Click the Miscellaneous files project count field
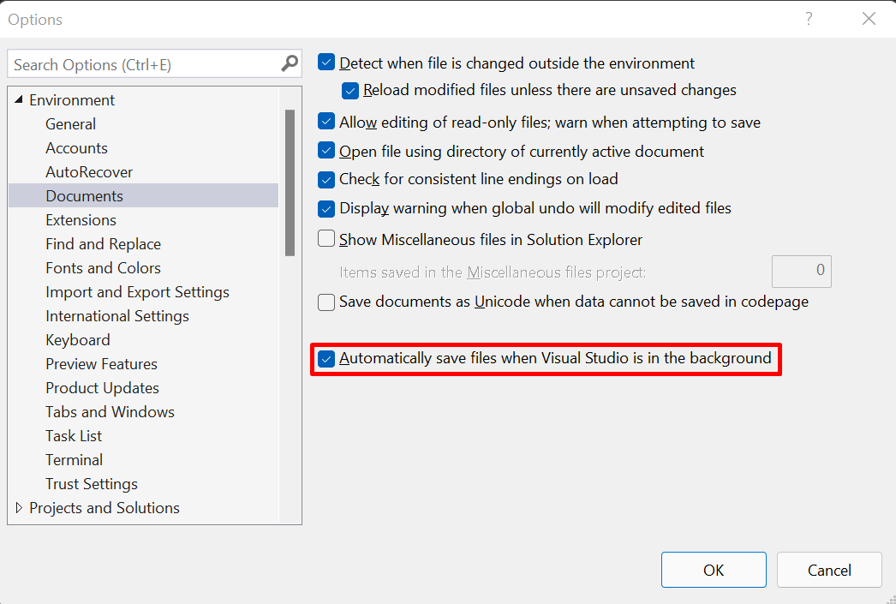896x604 pixels. click(801, 270)
